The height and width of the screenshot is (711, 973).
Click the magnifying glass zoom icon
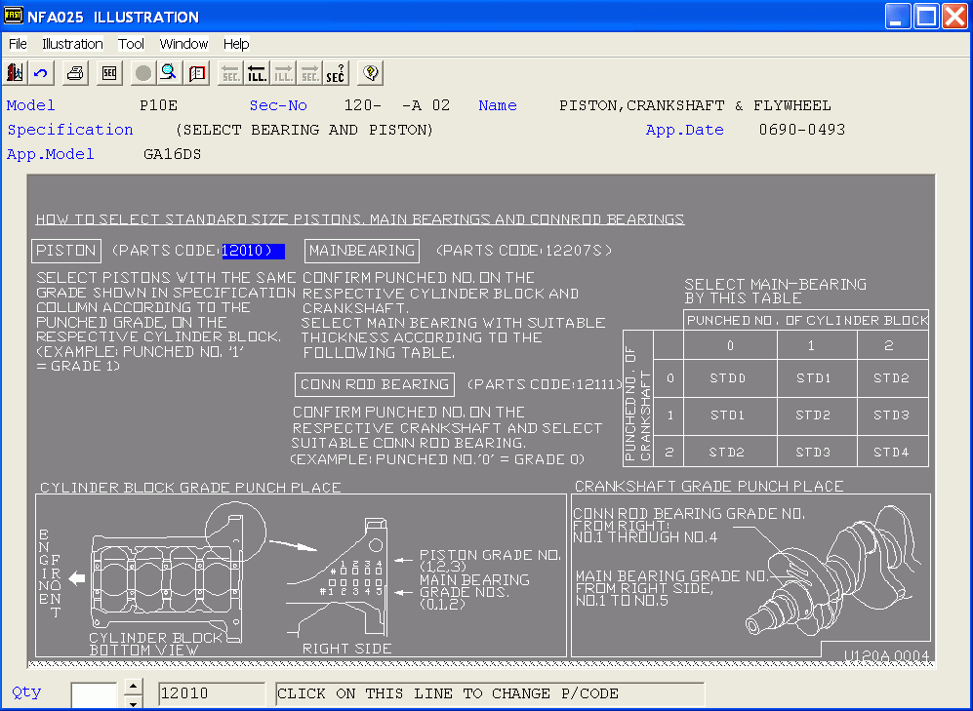coord(168,73)
